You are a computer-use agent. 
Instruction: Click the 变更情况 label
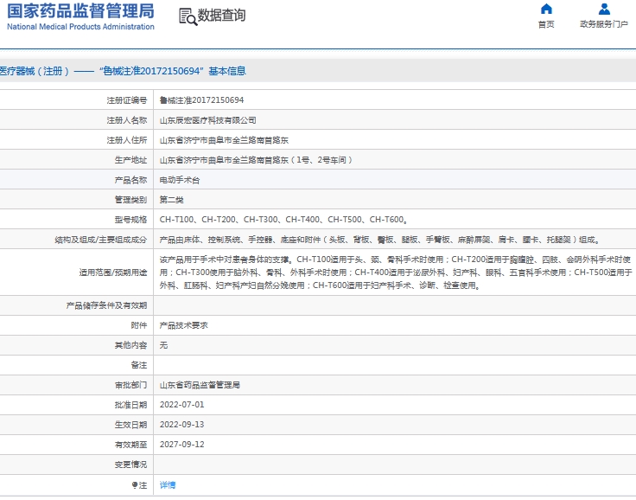pyautogui.click(x=130, y=465)
